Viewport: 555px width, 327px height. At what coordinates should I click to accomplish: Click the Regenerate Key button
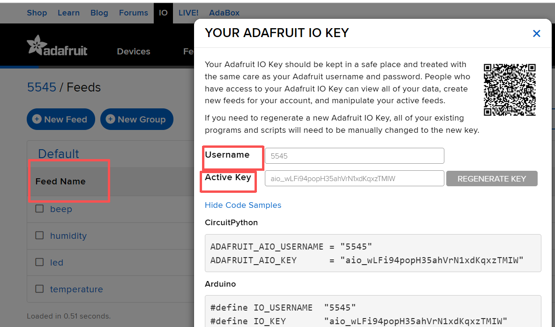492,179
